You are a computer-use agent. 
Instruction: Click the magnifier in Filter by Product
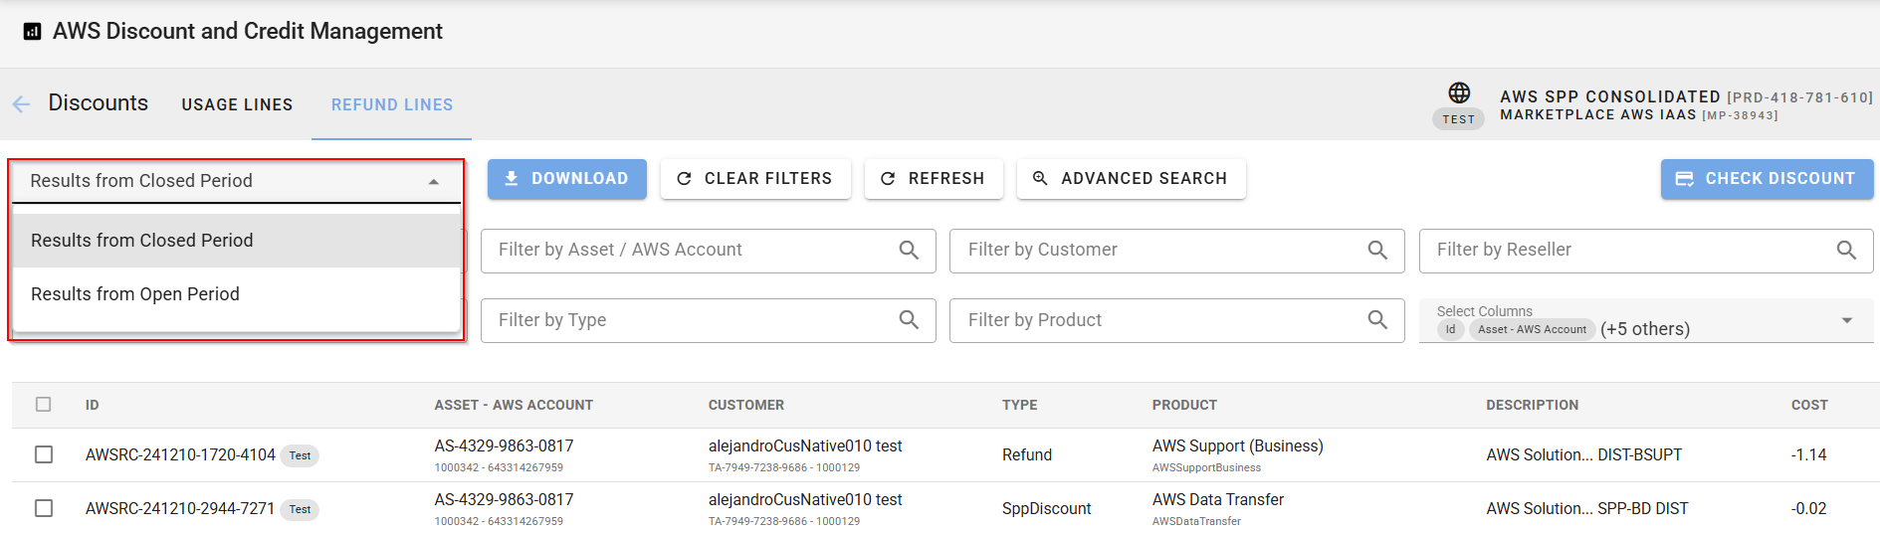1377,320
